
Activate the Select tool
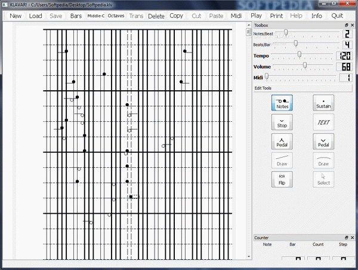tap(323, 179)
